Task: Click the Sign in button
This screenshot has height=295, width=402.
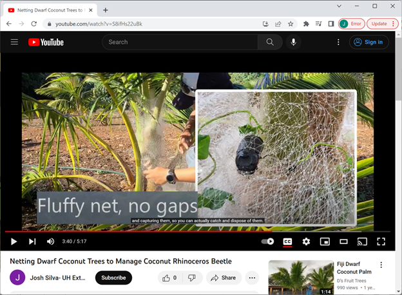Action: tap(368, 42)
